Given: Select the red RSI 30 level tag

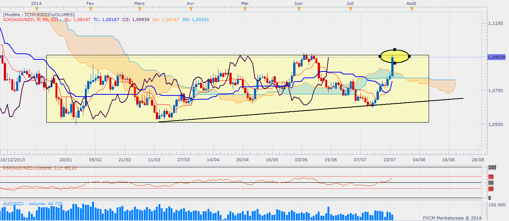Looking at the screenshot, I should [x=491, y=189].
